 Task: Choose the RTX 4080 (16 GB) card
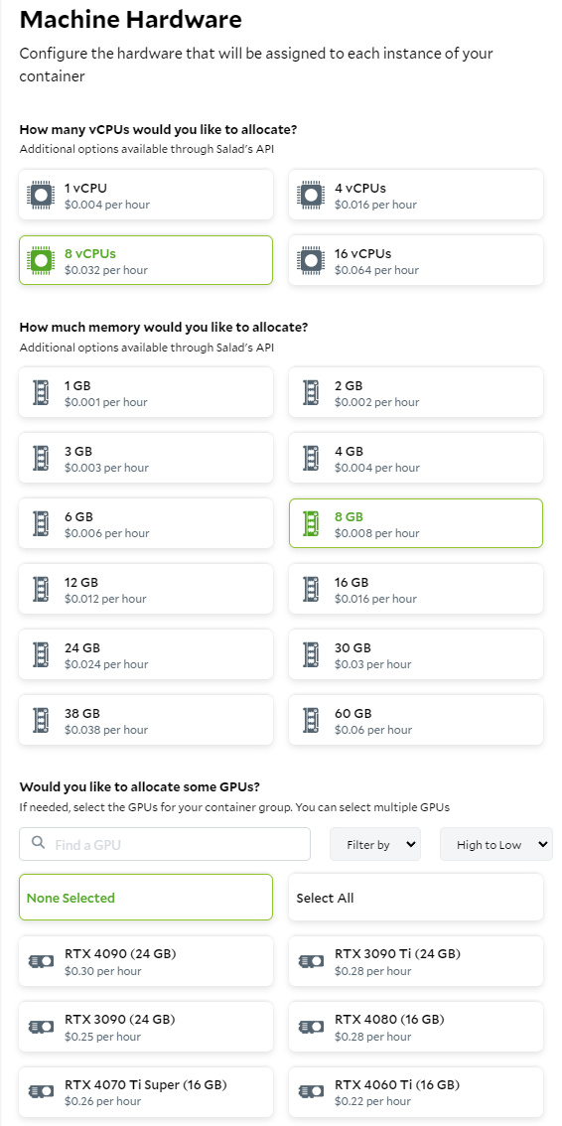(x=416, y=1026)
